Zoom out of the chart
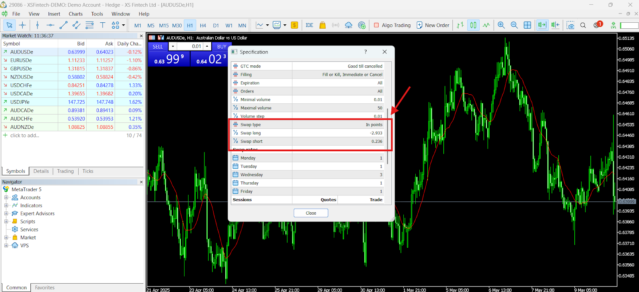639x292 pixels. [514, 25]
